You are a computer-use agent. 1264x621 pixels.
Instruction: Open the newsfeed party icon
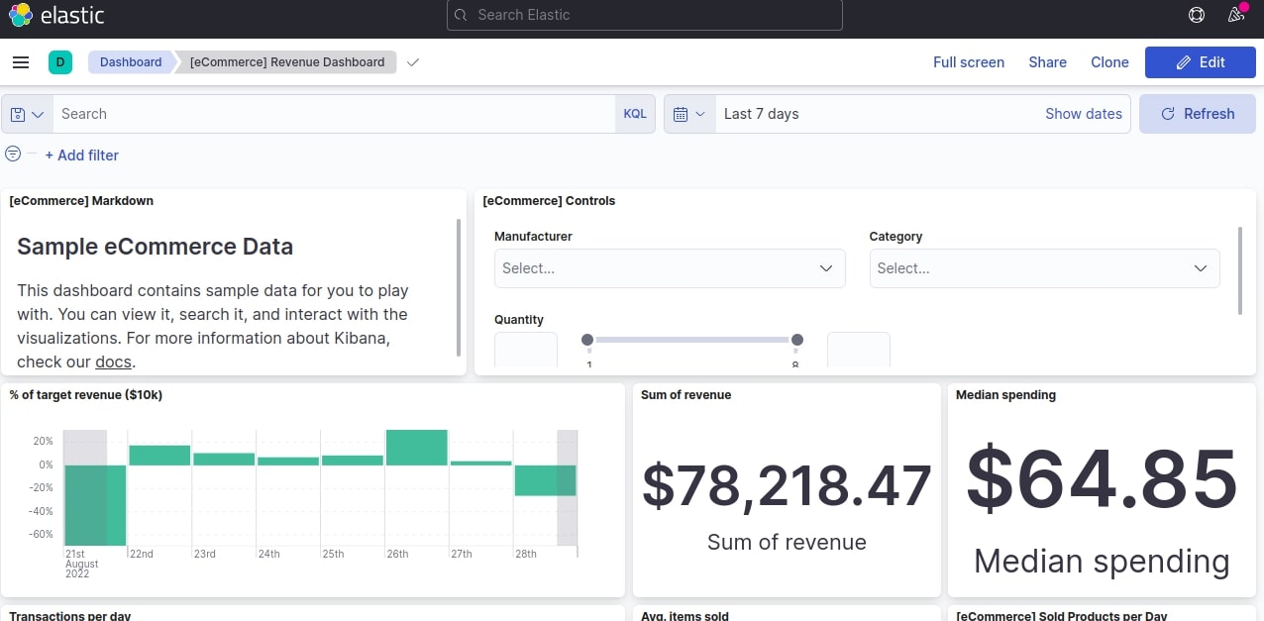click(x=1236, y=15)
